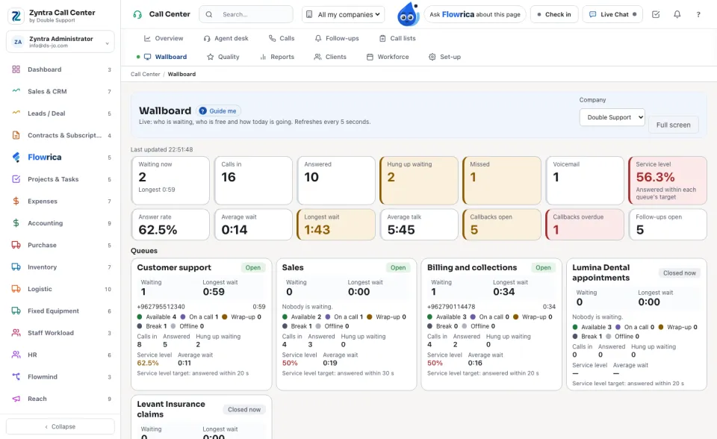Viewport: 717px width, 439px height.
Task: Expand the All my companies dropdown
Action: [x=343, y=15]
